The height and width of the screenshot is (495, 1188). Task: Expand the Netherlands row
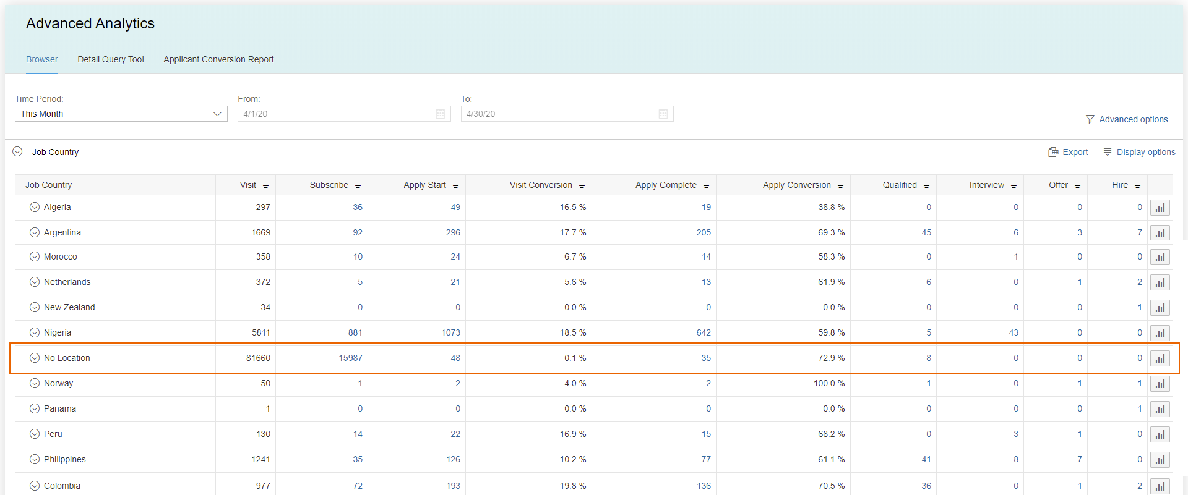(35, 282)
